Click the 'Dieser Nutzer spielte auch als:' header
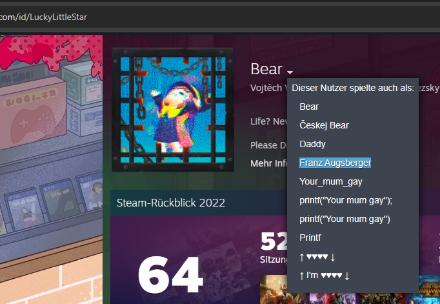This screenshot has height=304, width=440. point(352,88)
